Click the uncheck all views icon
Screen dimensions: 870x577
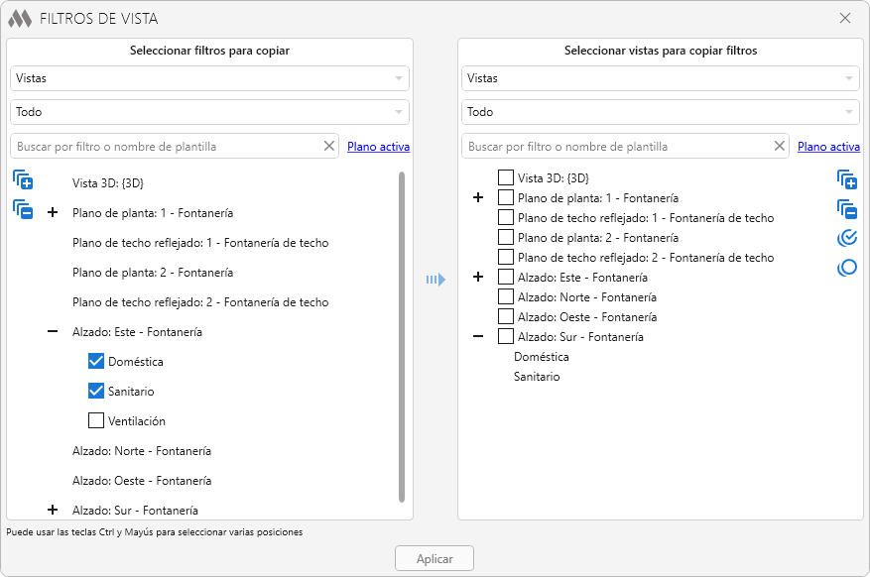(846, 268)
